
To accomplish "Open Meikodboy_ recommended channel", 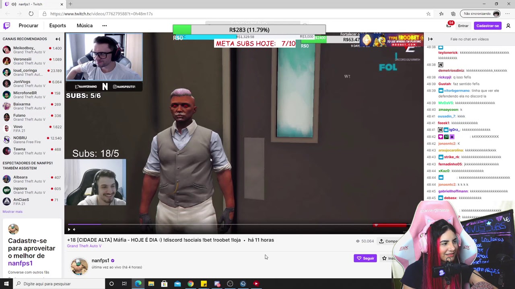I will click(32, 50).
